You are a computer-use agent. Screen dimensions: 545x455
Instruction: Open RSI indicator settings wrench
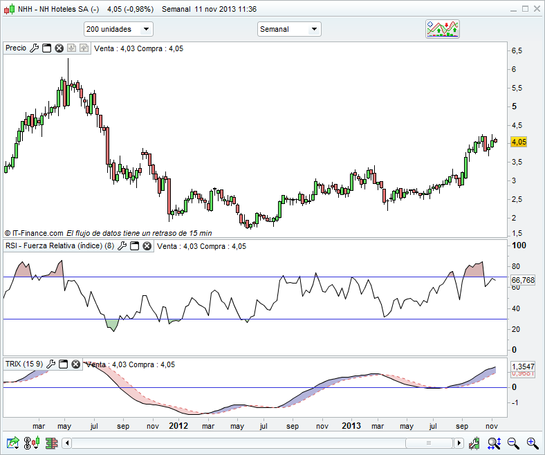[122, 246]
